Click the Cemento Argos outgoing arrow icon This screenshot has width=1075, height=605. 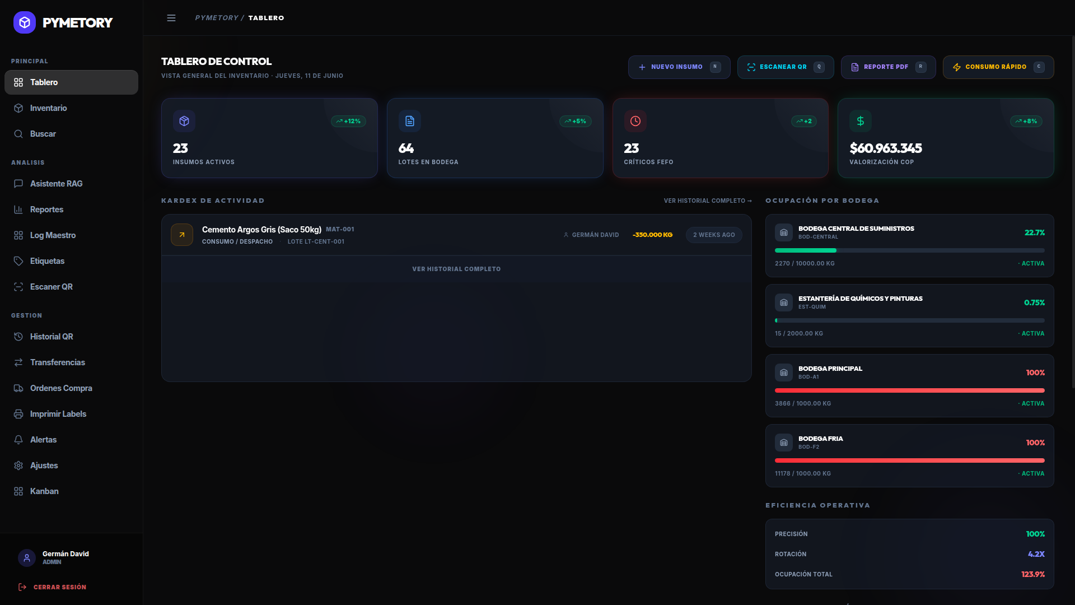(x=182, y=235)
